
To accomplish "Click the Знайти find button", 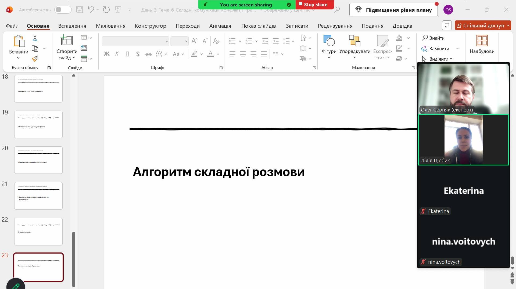I will tap(433, 38).
